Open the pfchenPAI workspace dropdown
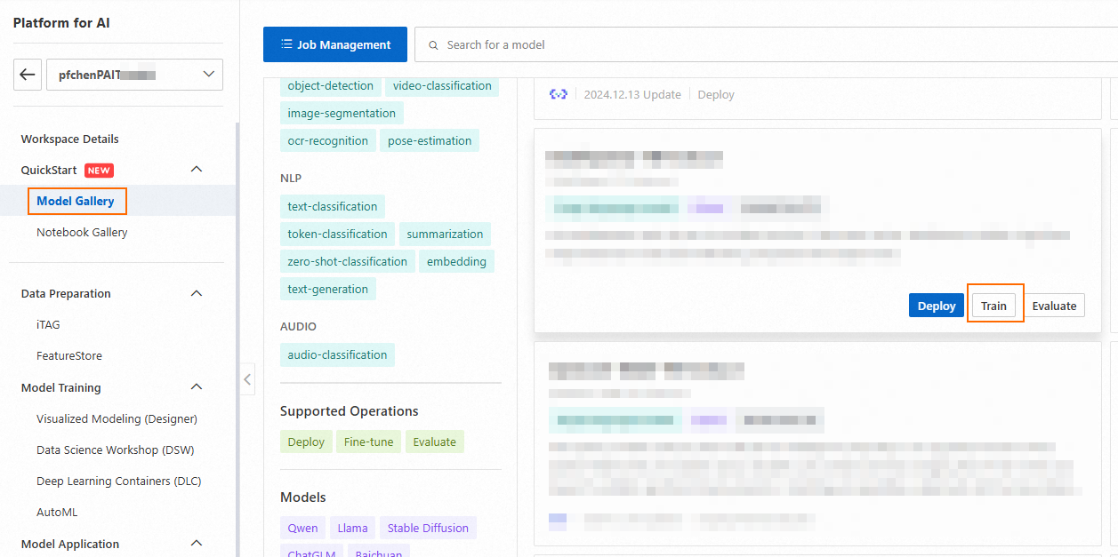This screenshot has height=557, width=1118. [134, 75]
